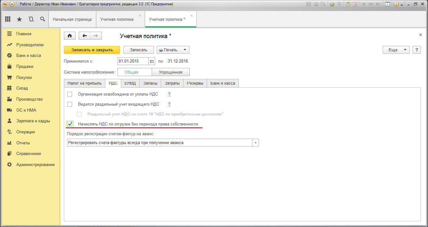The image size is (428, 227).
Task: Add to favorites via star-arrow icon
Action: [332, 4]
